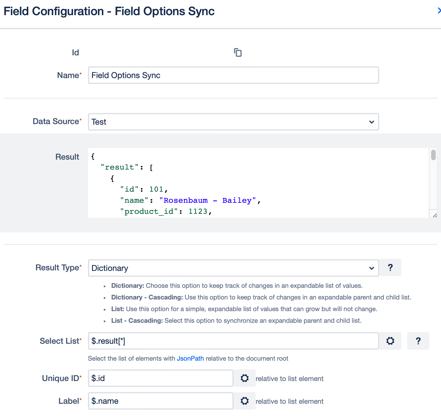Click the Field Configuration page heading

(x=109, y=11)
